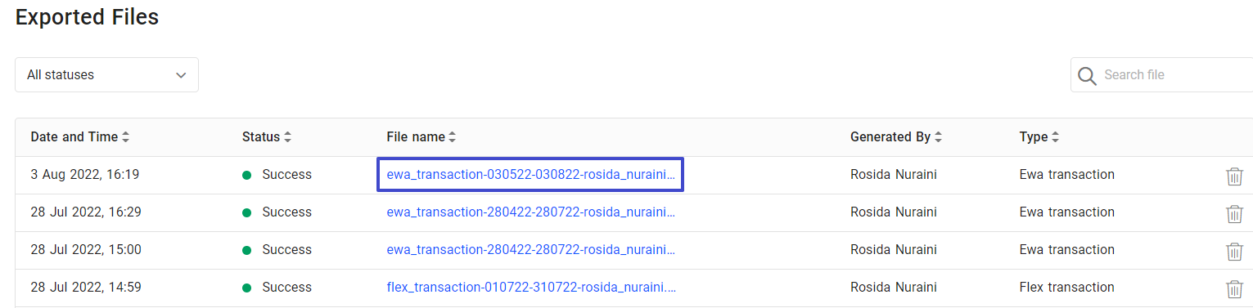Open ewa_transaction-280422-280722 file from 16:29
1253x308 pixels.
[x=531, y=212]
